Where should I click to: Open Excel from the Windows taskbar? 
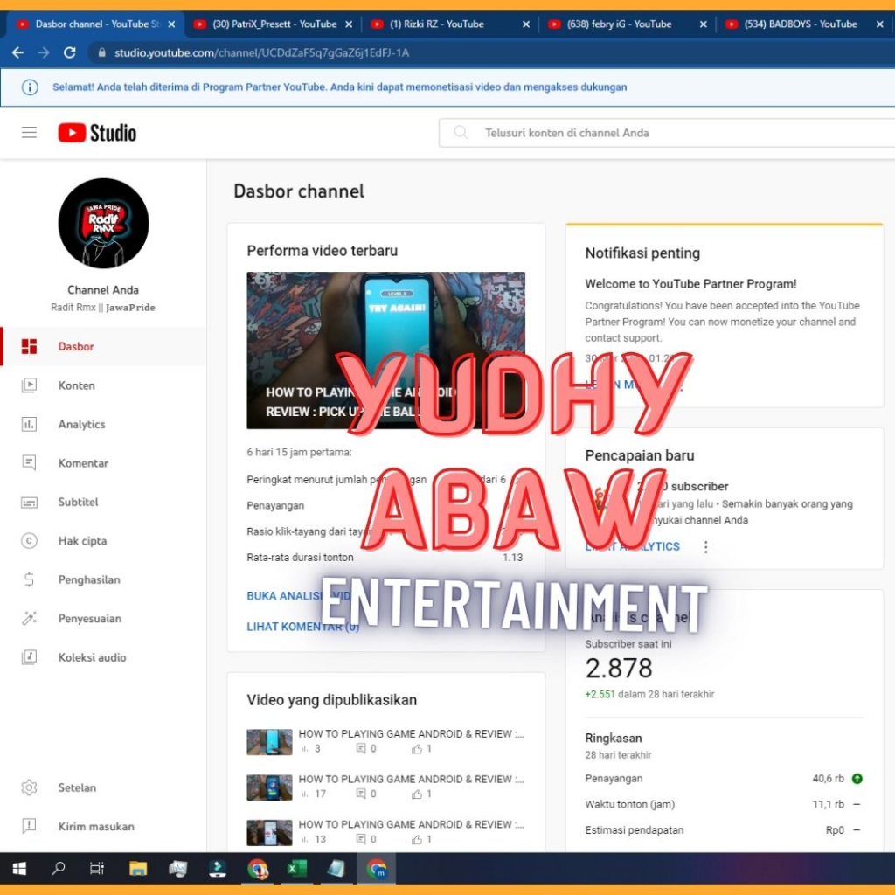pos(296,868)
